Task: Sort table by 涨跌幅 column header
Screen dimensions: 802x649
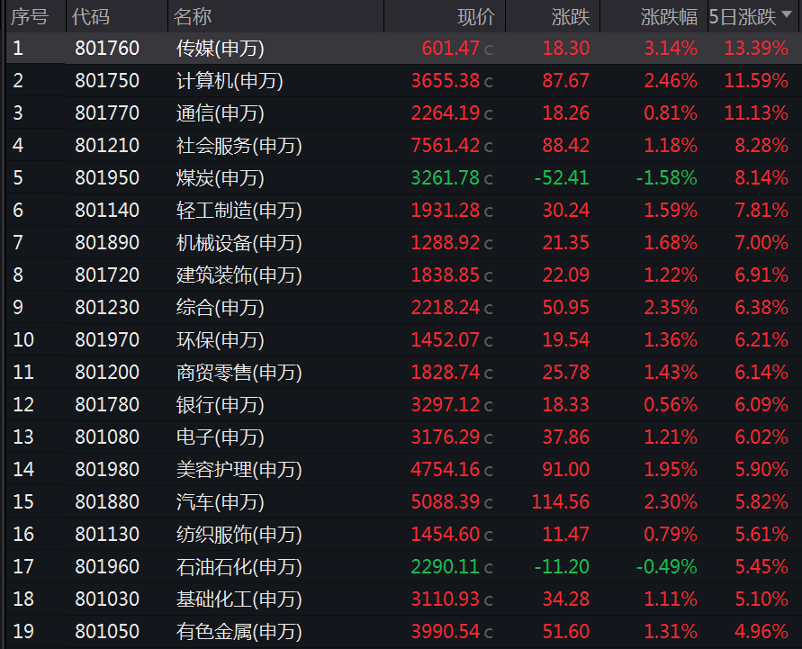Action: point(668,16)
